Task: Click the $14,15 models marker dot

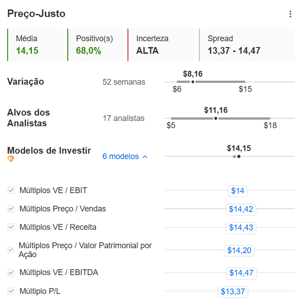Action: tap(239, 156)
